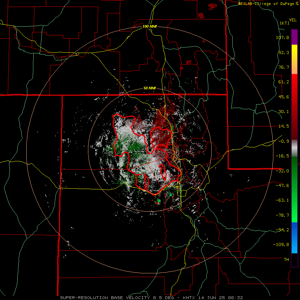This screenshot has width=300, height=300.
Task: Click the 92.3 velocity scale value
Action: coord(284,52)
